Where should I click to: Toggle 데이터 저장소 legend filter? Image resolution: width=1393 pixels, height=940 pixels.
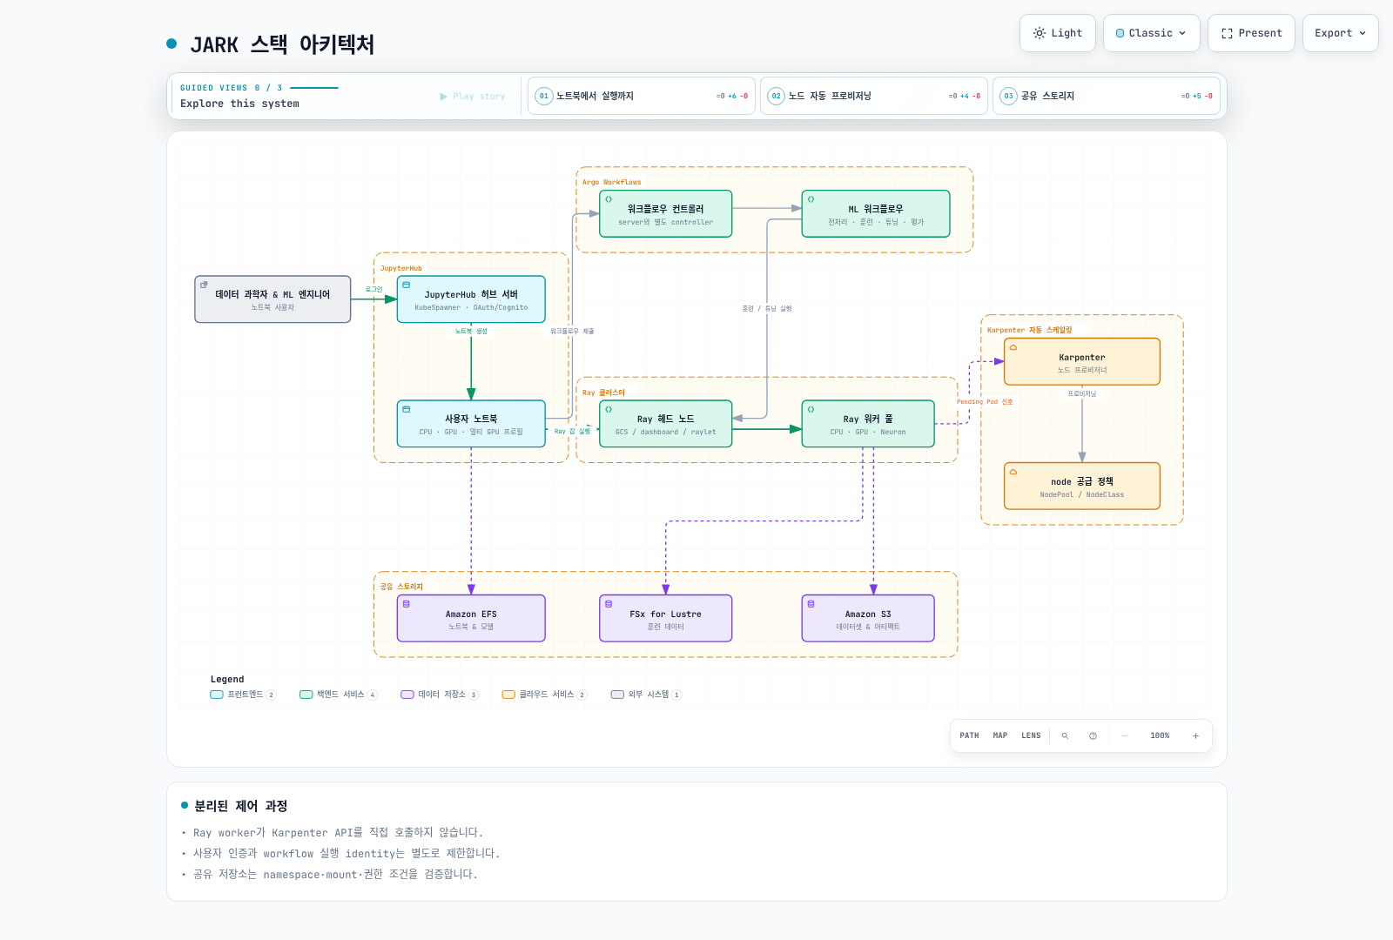440,695
